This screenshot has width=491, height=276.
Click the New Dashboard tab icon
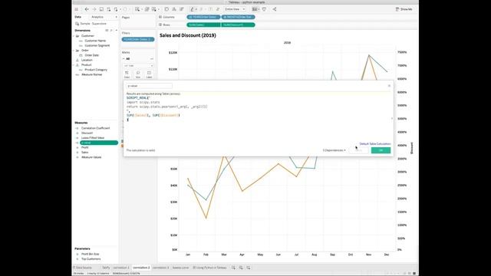click(241, 268)
